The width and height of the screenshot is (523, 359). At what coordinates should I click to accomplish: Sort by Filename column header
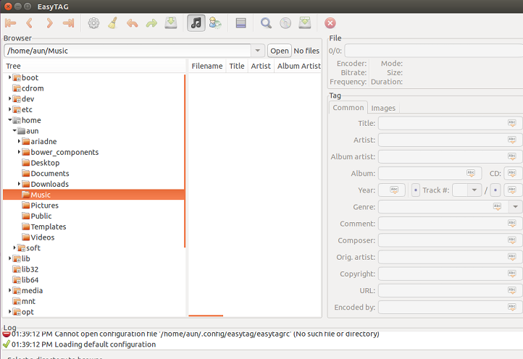206,66
